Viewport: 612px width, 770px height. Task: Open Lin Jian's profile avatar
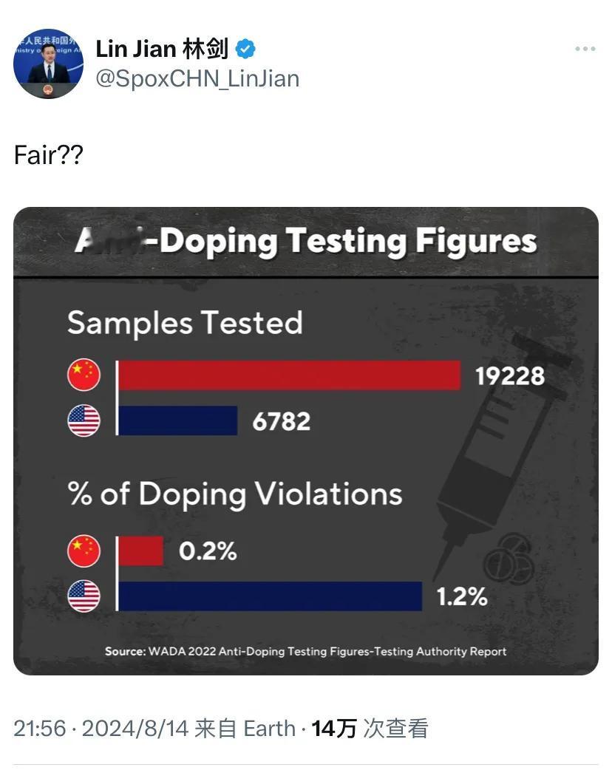coord(48,64)
